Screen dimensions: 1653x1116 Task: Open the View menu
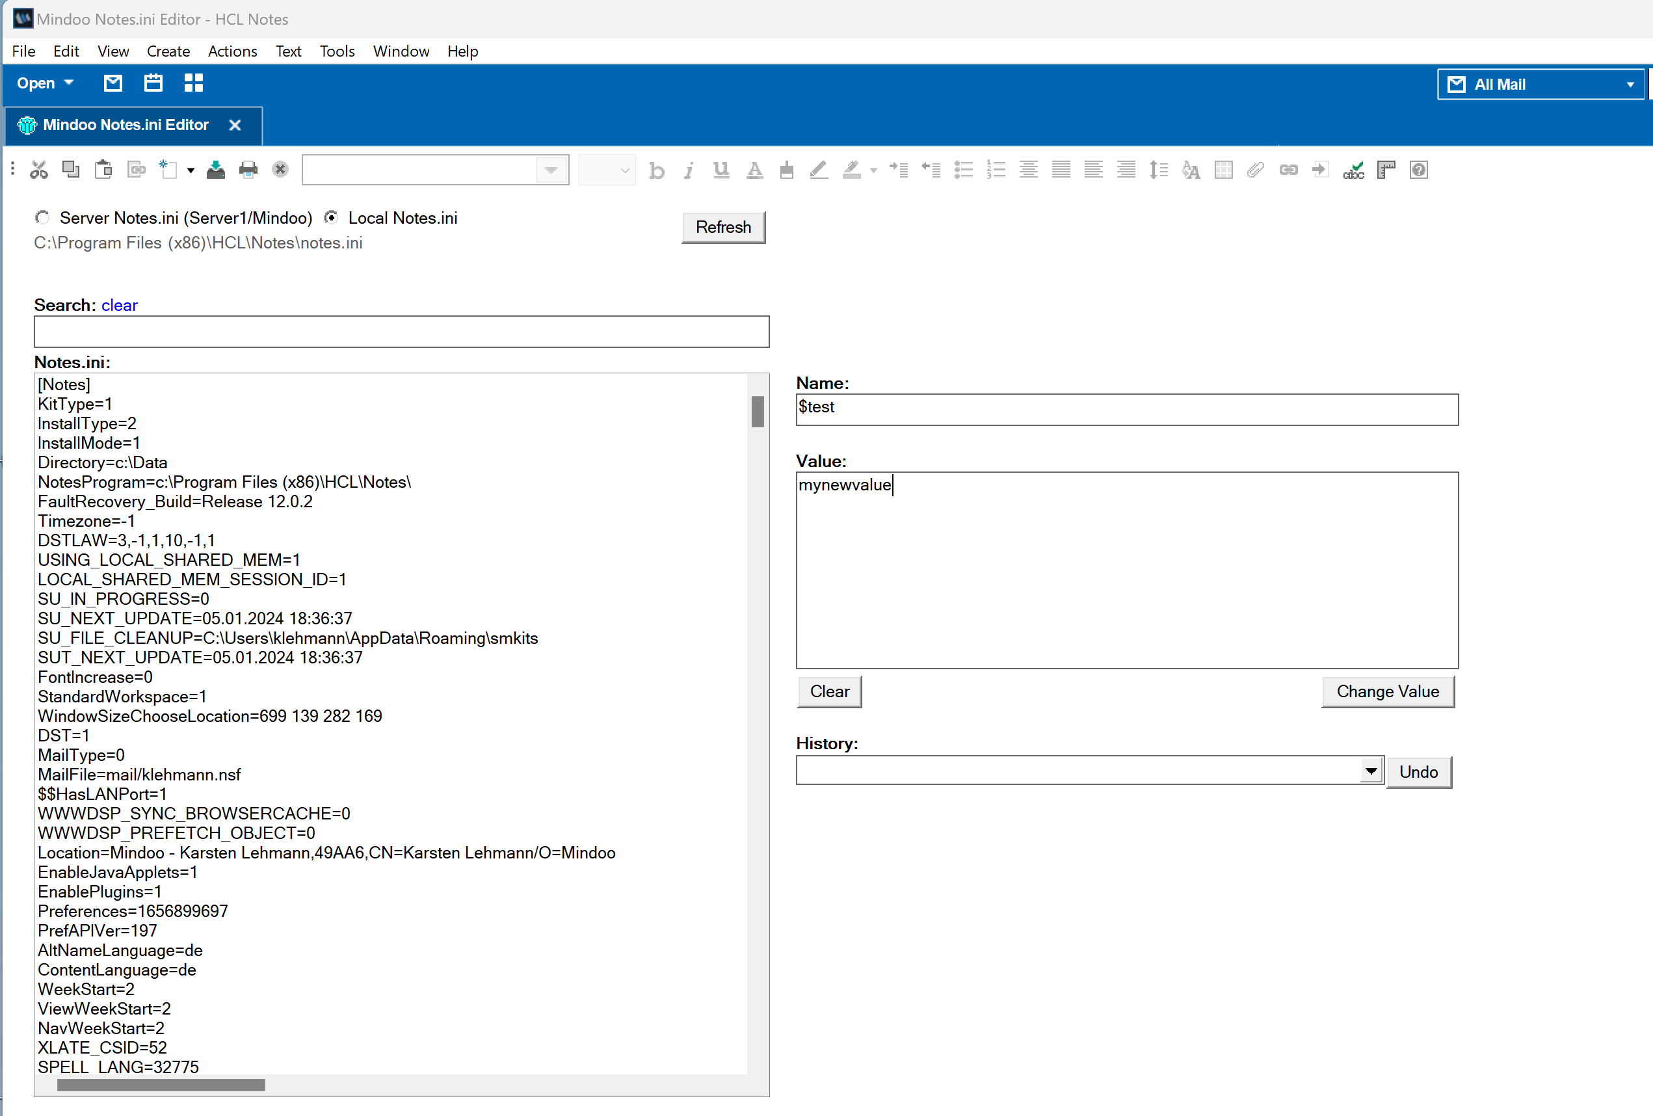pos(113,51)
